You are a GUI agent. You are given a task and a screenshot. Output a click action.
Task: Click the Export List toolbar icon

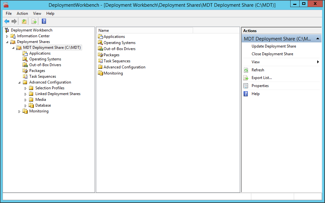34,22
